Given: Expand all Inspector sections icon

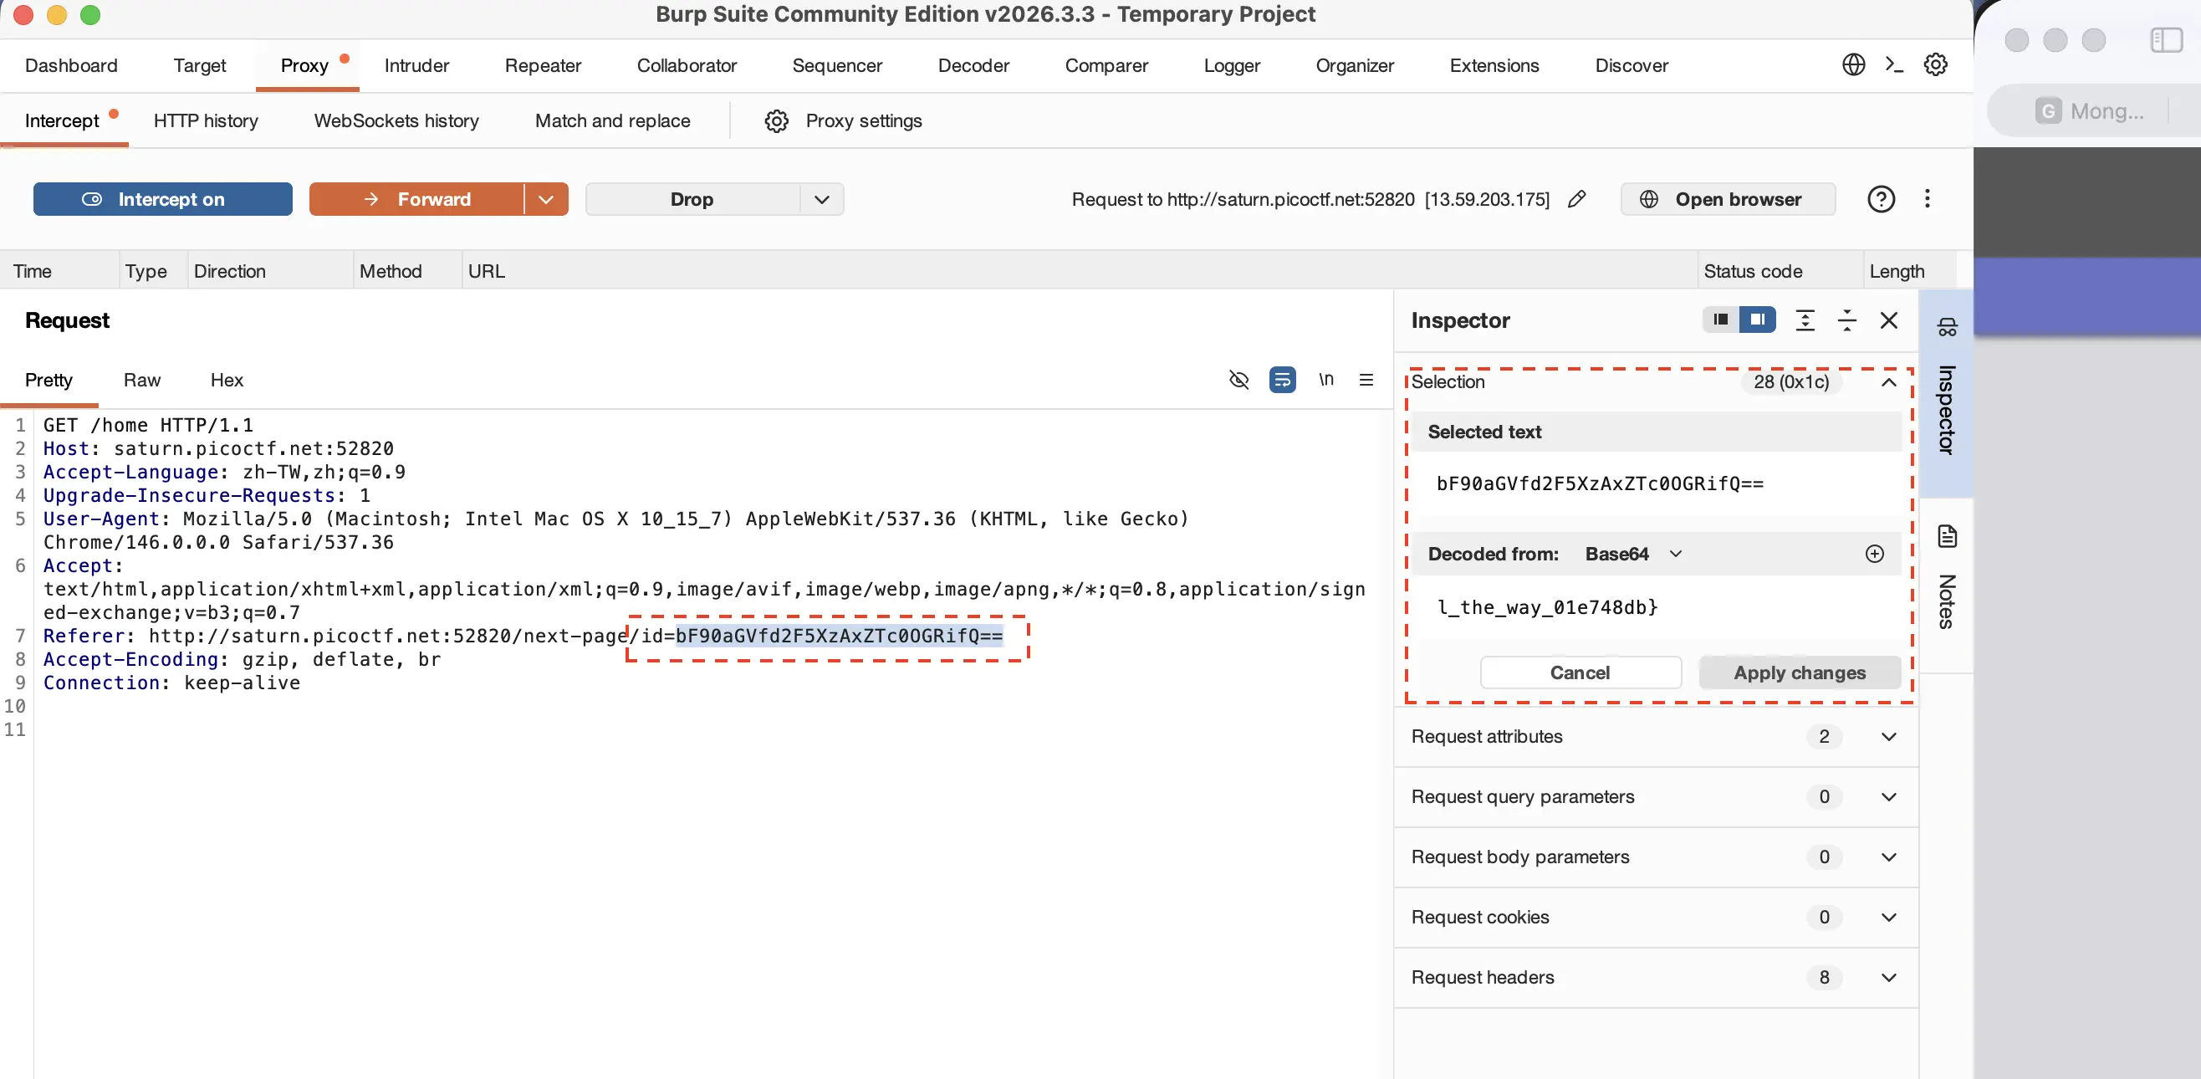Looking at the screenshot, I should (x=1805, y=320).
